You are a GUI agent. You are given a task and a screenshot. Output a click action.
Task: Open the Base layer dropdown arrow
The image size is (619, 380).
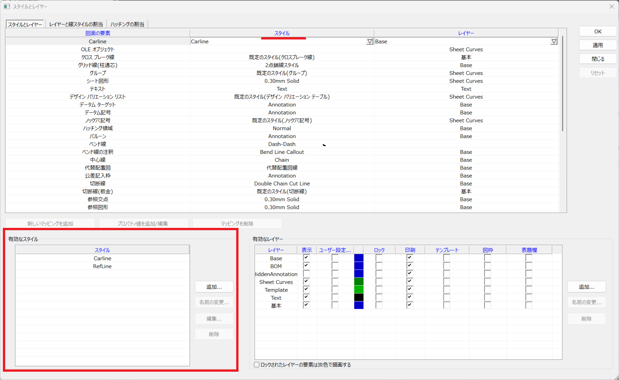pos(554,41)
